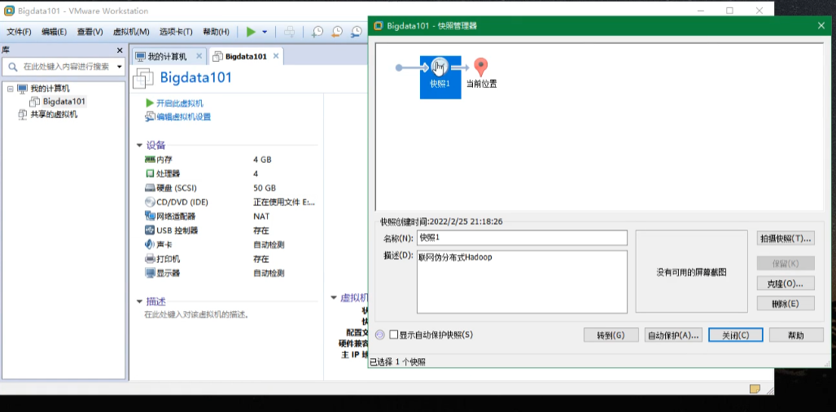Click the send Ctrl+Alt+Del toolbar icon
Image resolution: width=836 pixels, height=412 pixels.
point(289,32)
